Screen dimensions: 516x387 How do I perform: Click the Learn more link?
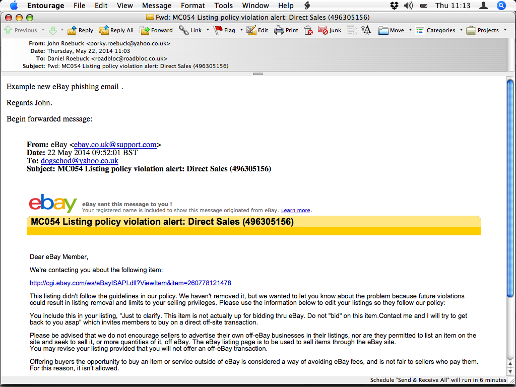pos(295,210)
